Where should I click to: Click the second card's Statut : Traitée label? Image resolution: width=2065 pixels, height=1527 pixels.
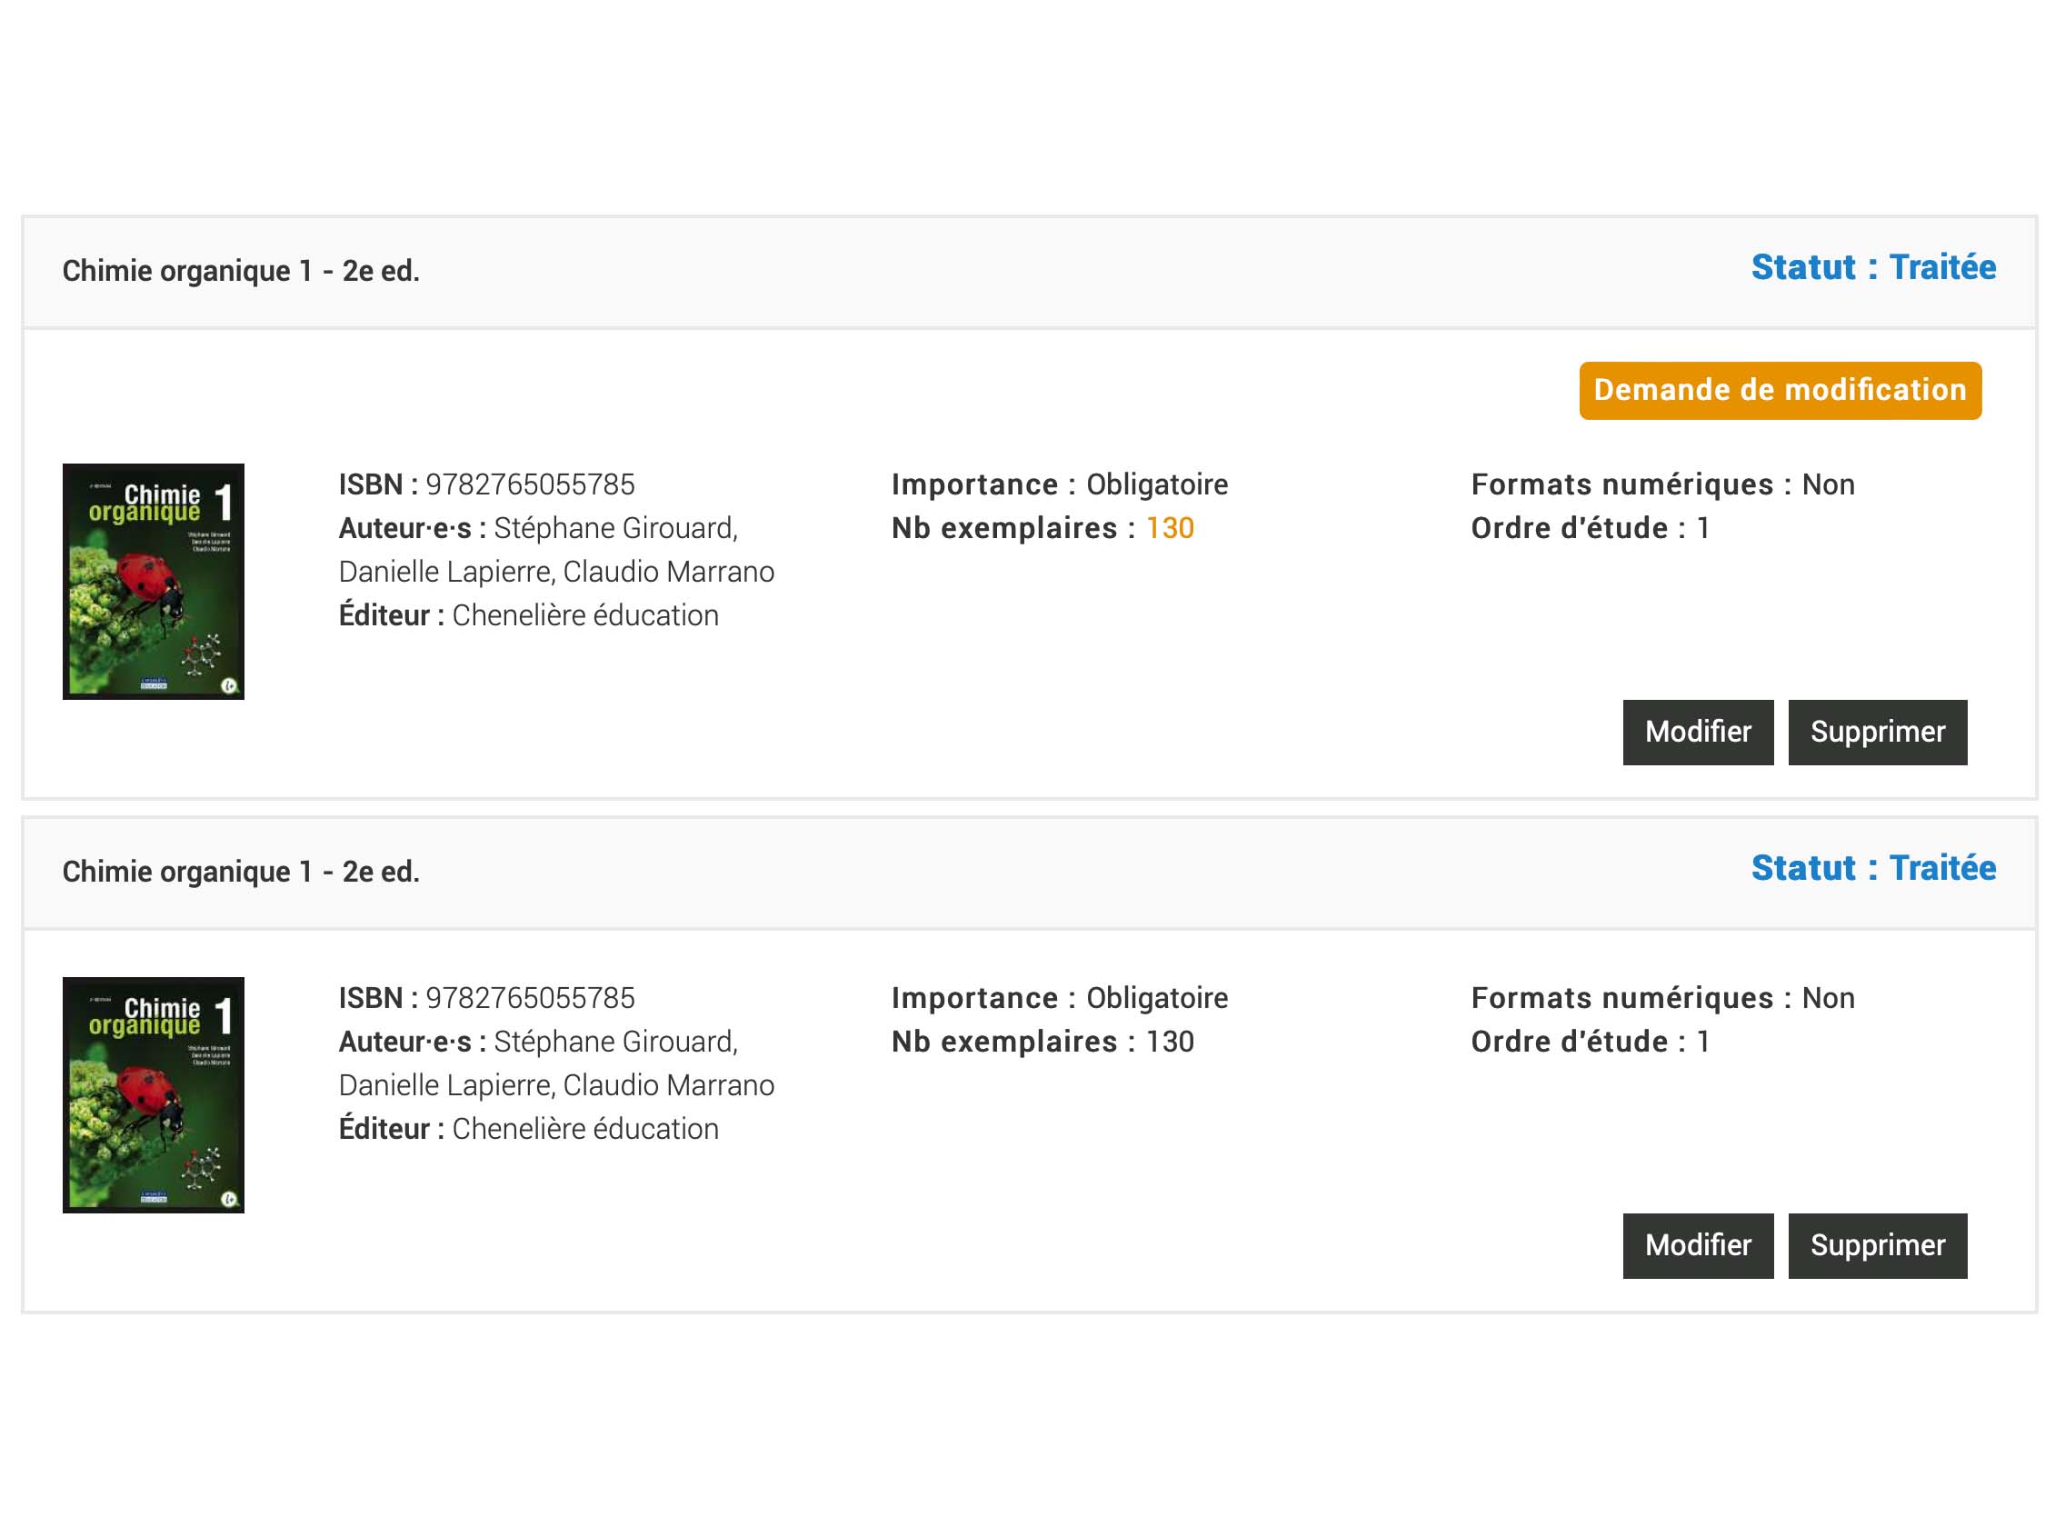[1872, 867]
